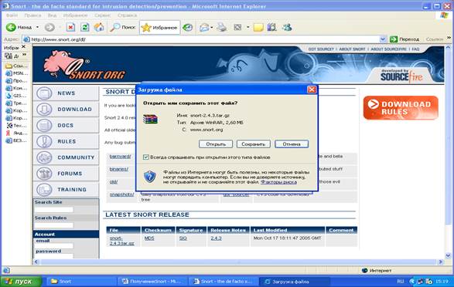
Task: Open the binaries/ directory link
Action: (x=118, y=169)
